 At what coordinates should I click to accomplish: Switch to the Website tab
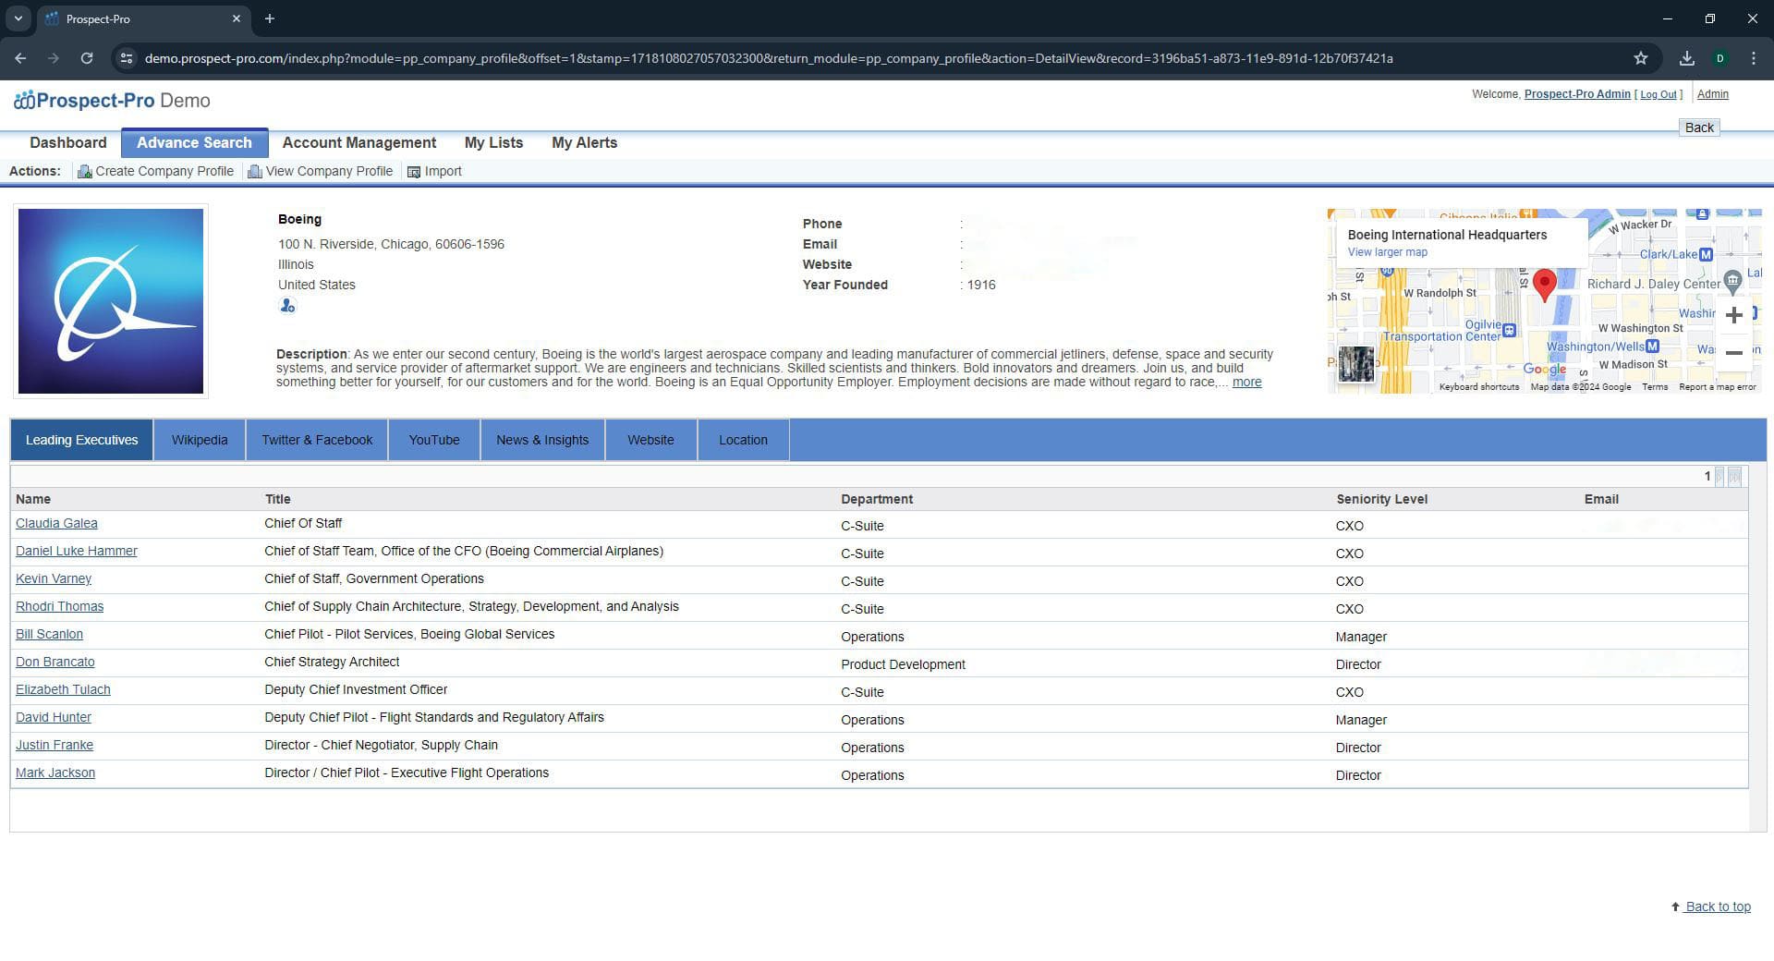coord(650,440)
